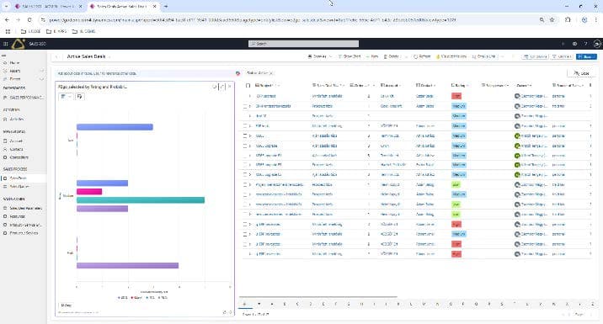
Task: Click the Copilot ask-about-data prompt field
Action: coord(146,73)
